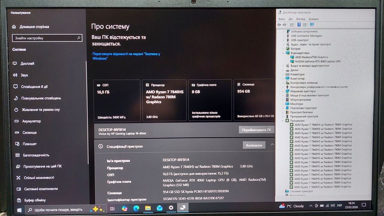
Task: Open Copilot from the taskbar
Action: pyautogui.click(x=124, y=208)
